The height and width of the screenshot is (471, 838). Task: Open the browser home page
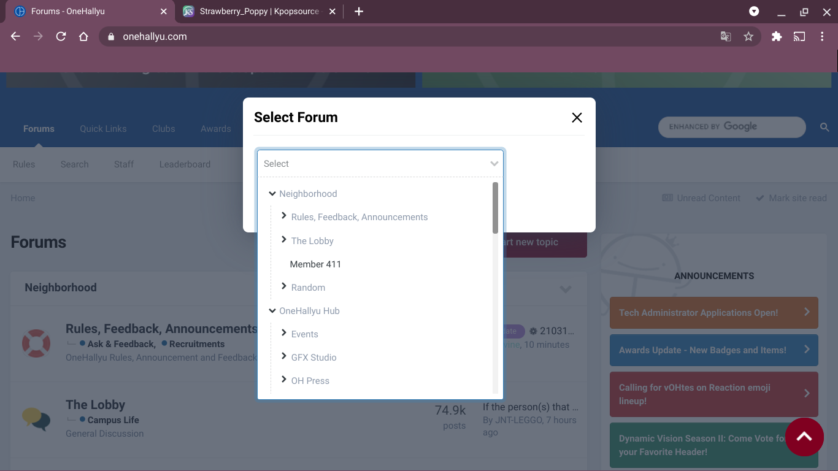pos(83,37)
